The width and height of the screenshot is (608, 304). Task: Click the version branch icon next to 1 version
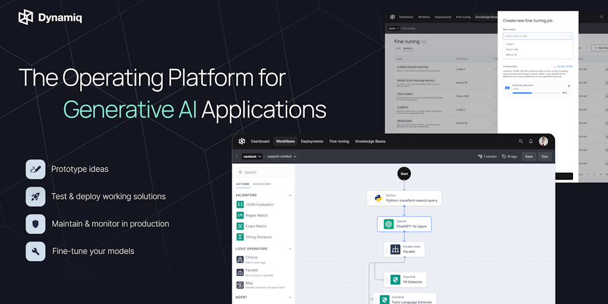click(480, 157)
